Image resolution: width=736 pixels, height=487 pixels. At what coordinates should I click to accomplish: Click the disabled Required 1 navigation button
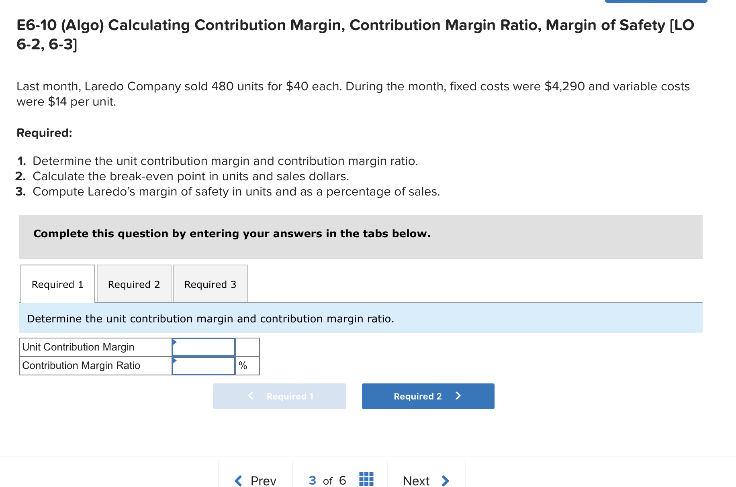click(279, 396)
